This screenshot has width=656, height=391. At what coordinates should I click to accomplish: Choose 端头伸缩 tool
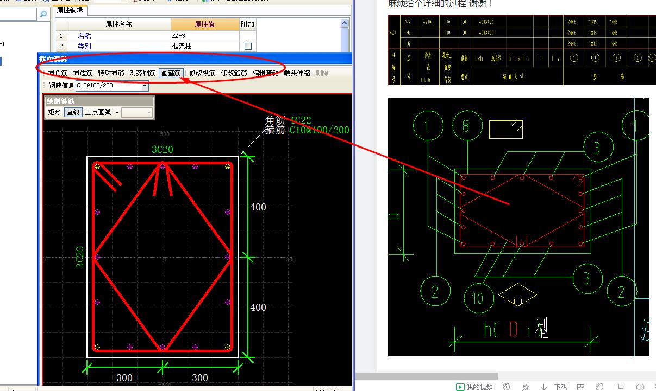tap(297, 73)
